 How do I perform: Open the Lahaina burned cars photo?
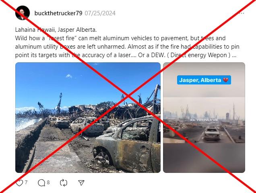coord(88,117)
